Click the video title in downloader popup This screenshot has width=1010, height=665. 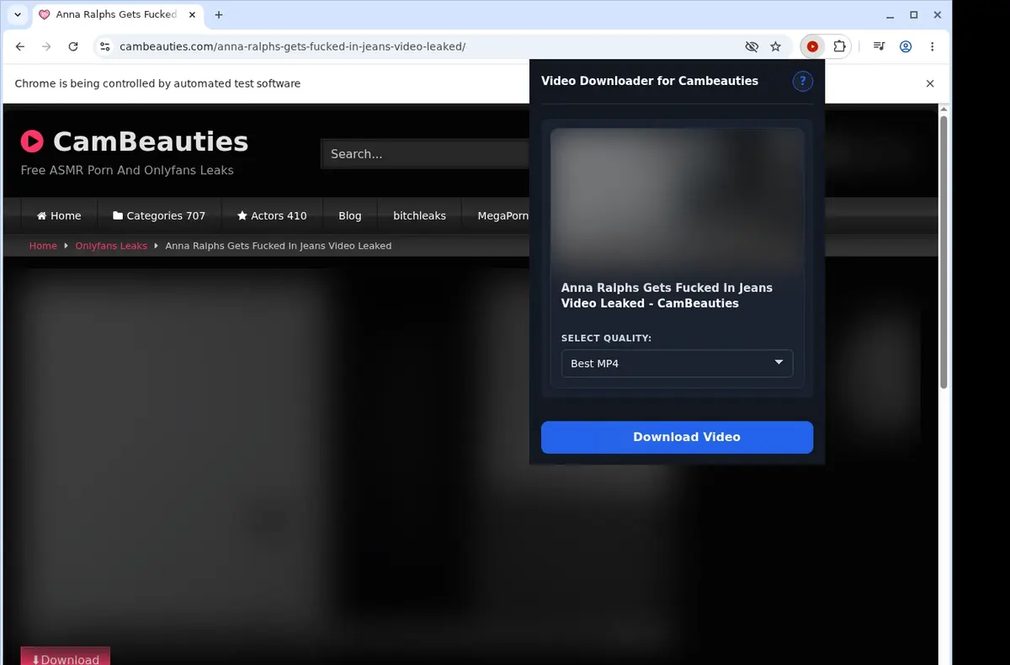coord(667,295)
